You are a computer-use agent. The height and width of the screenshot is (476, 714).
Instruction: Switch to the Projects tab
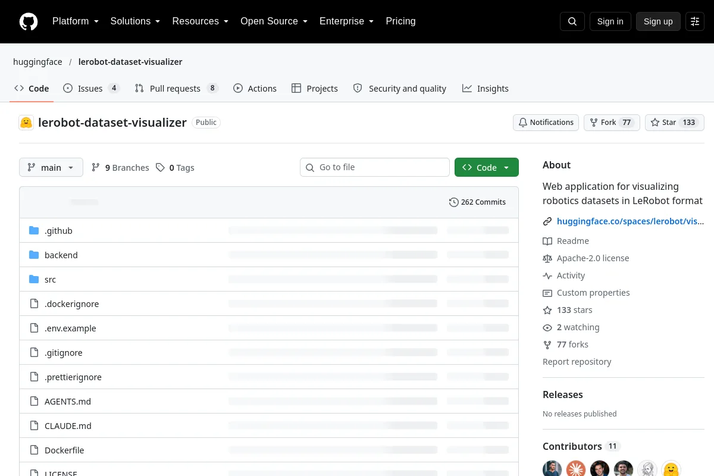315,89
